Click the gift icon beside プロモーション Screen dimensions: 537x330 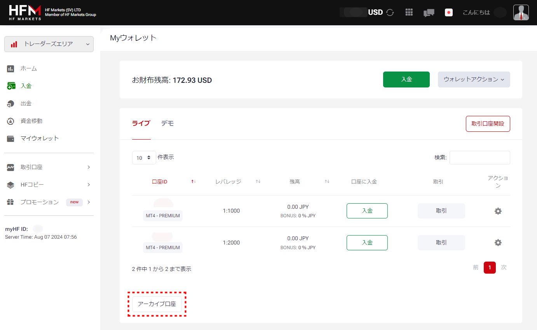(10, 202)
